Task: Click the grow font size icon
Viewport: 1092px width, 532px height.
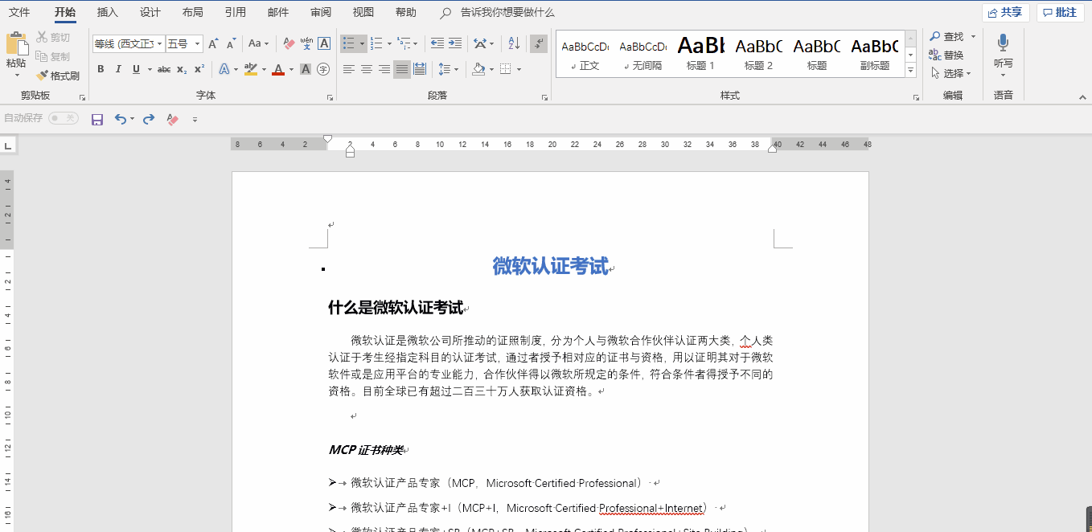Action: click(213, 43)
